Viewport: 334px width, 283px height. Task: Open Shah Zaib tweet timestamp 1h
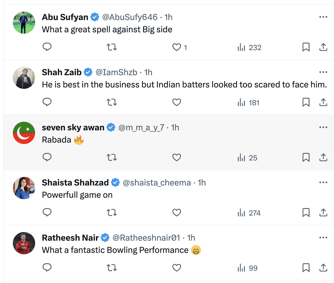[148, 72]
